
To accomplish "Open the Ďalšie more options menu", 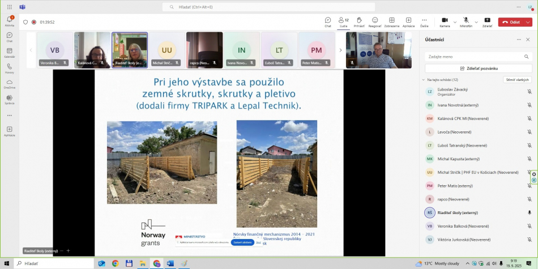I will (424, 22).
